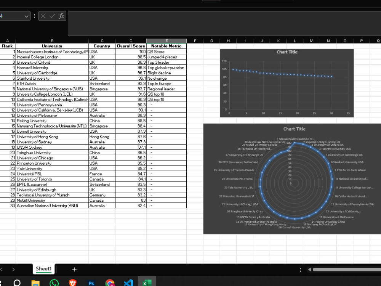381x286 pixels.
Task: Select the Germany country cell
Action: [x=102, y=195]
